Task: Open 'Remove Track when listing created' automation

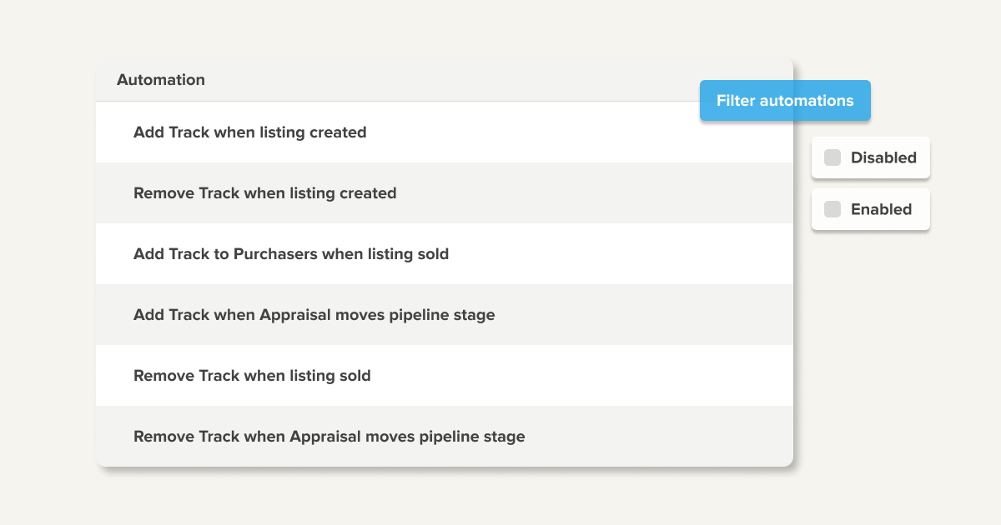Action: click(x=265, y=193)
